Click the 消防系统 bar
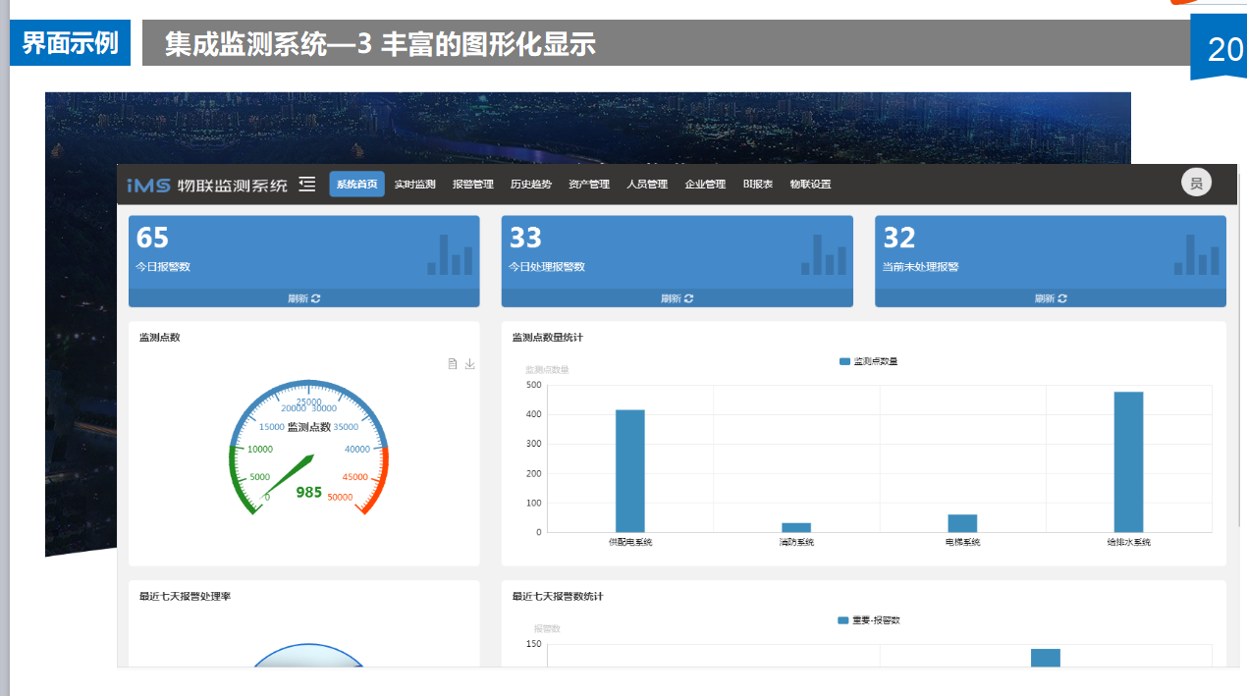This screenshot has width=1247, height=696. point(796,527)
